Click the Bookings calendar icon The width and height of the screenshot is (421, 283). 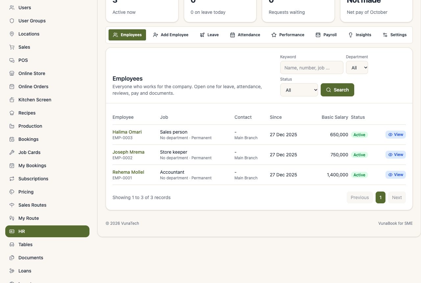coord(12,139)
